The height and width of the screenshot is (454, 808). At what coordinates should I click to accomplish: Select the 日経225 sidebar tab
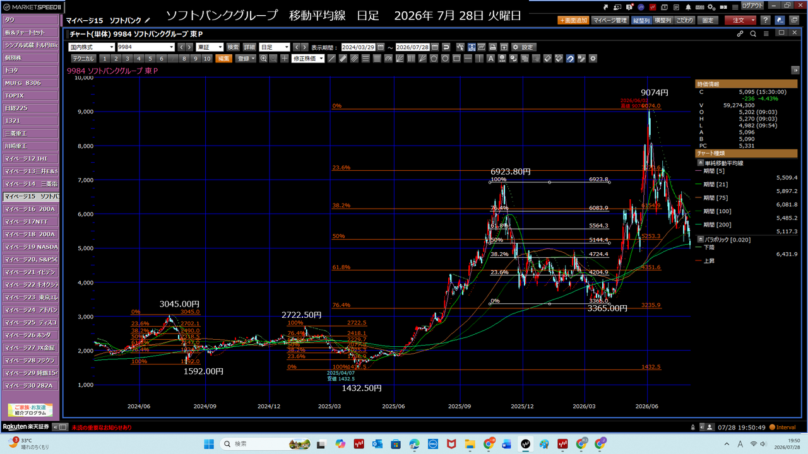click(x=30, y=108)
